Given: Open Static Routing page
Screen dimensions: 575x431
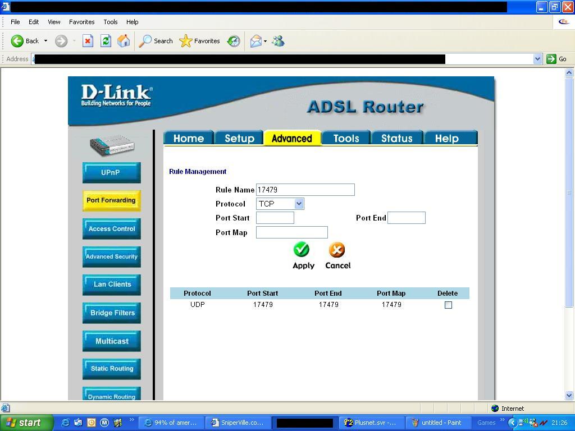Looking at the screenshot, I should coord(112,369).
